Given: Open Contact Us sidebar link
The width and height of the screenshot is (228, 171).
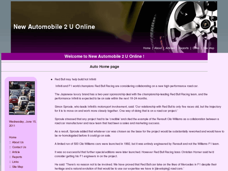Looking at the screenshot, I should pos(19,147).
